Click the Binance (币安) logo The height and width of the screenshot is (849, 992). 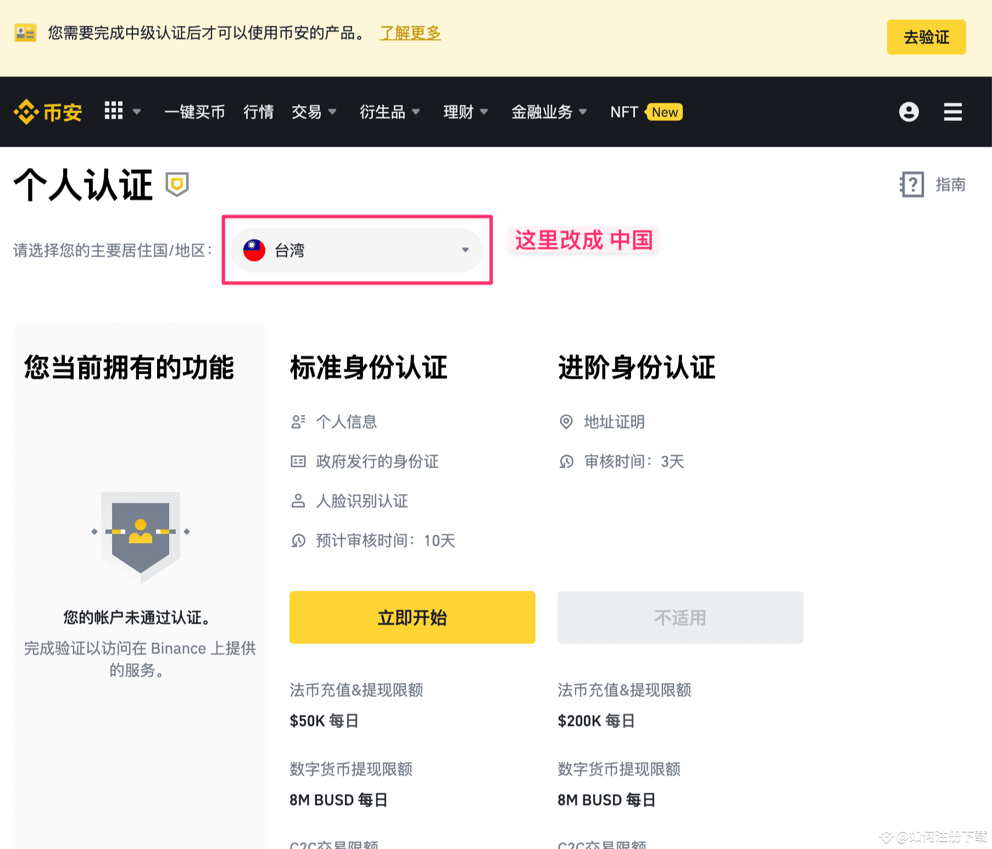48,112
